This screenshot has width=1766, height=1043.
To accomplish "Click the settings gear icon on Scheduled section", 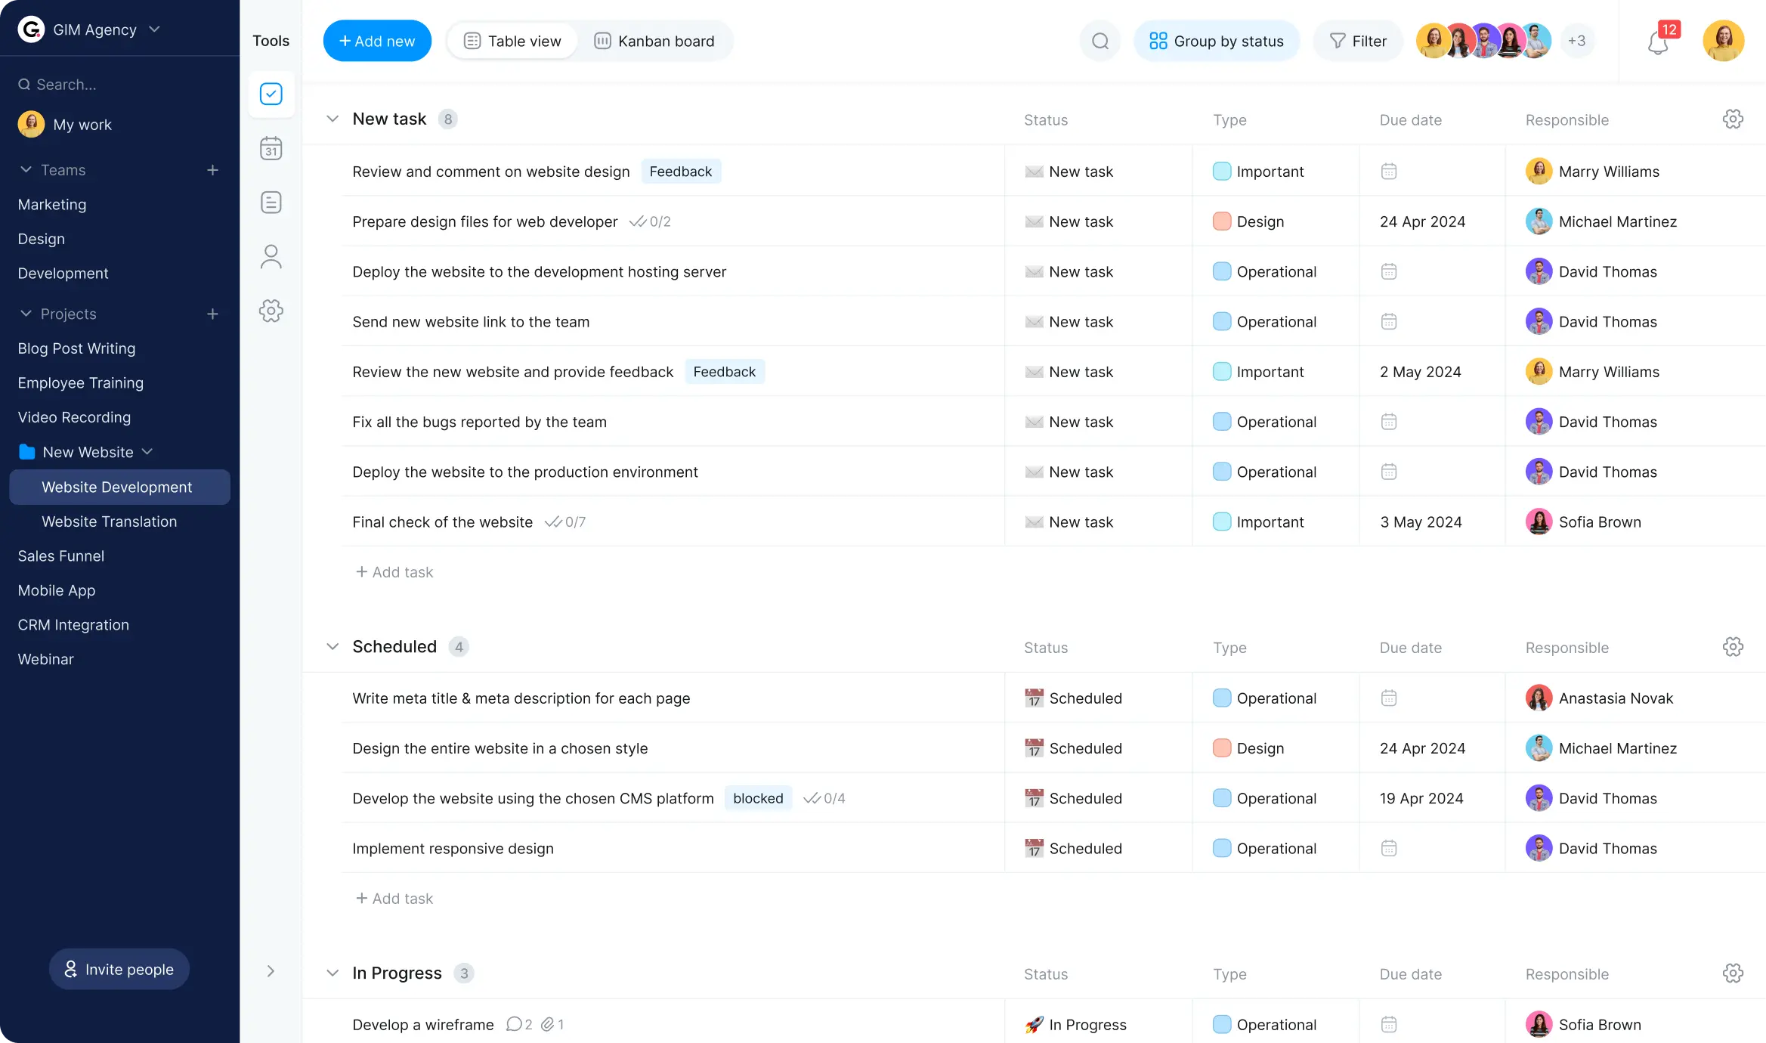I will tap(1733, 645).
